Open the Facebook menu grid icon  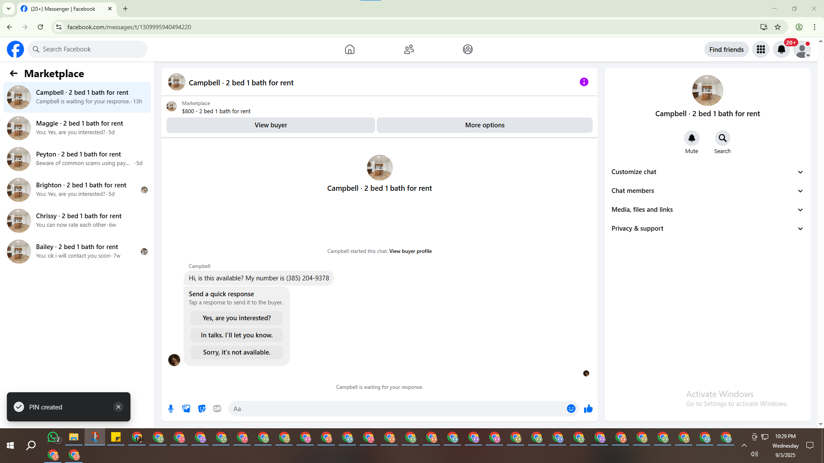coord(761,49)
